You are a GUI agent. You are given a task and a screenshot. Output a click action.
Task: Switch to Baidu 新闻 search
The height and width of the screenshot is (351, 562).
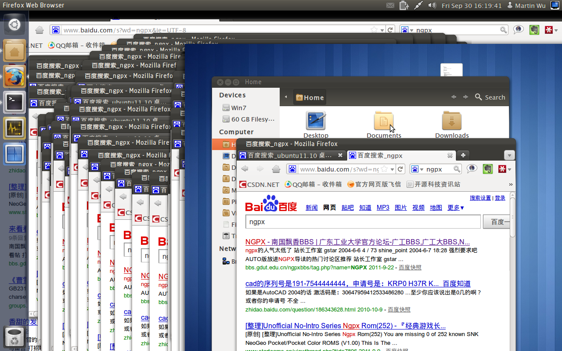tap(312, 208)
